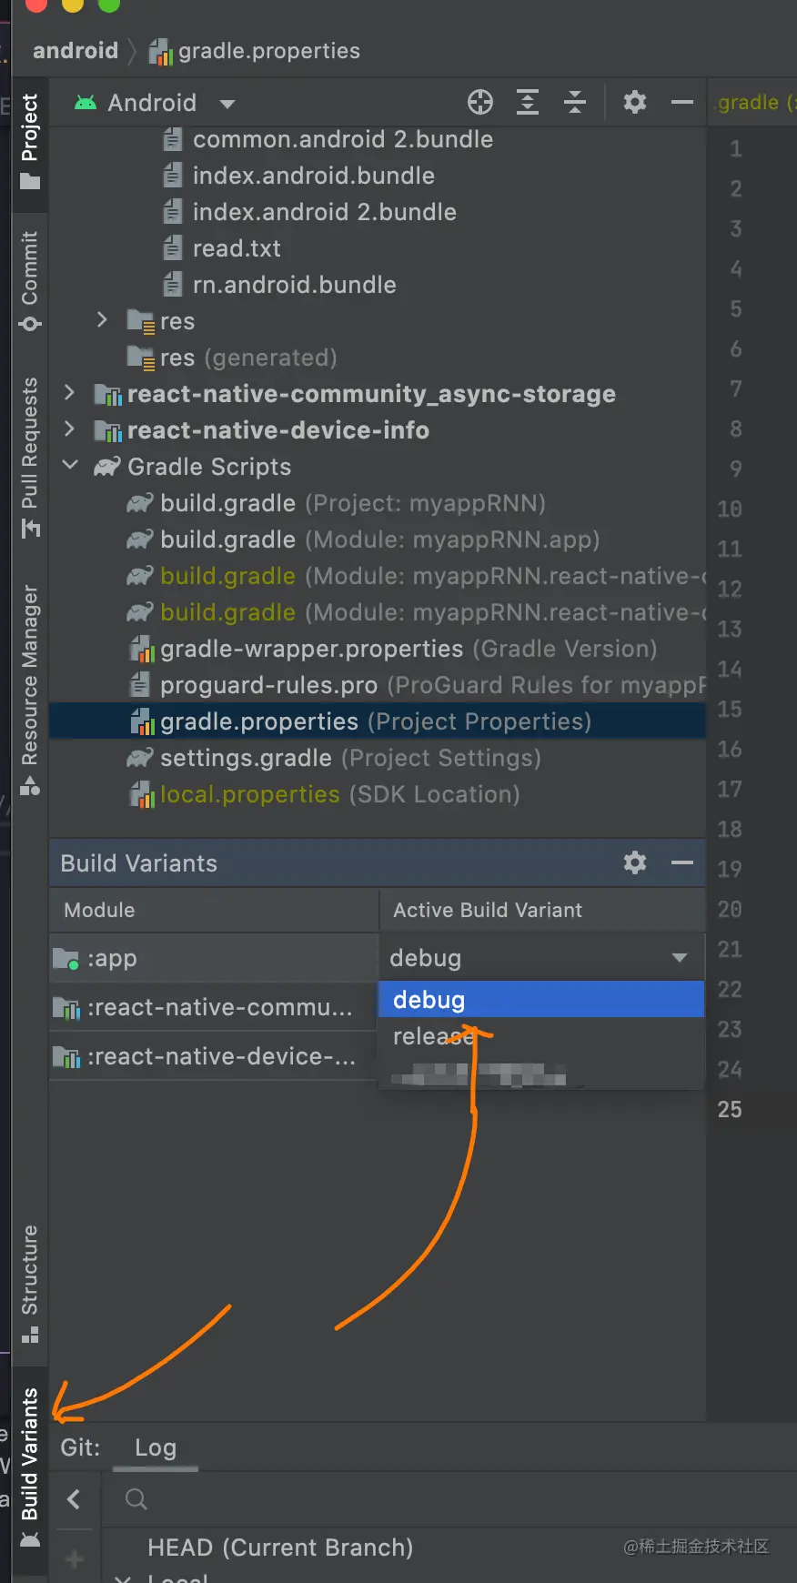Viewport: 797px width, 1583px height.
Task: Expand react-native-community_async-storage module
Action: tap(69, 393)
